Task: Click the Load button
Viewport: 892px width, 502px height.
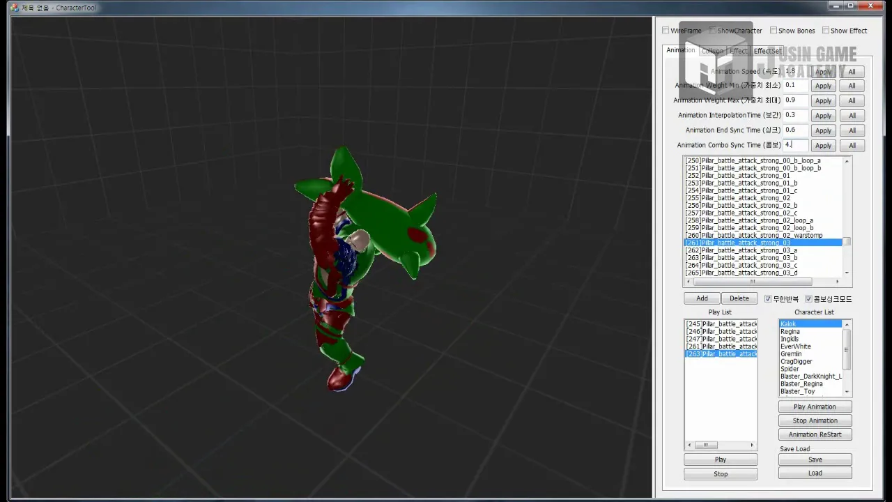Action: click(815, 473)
